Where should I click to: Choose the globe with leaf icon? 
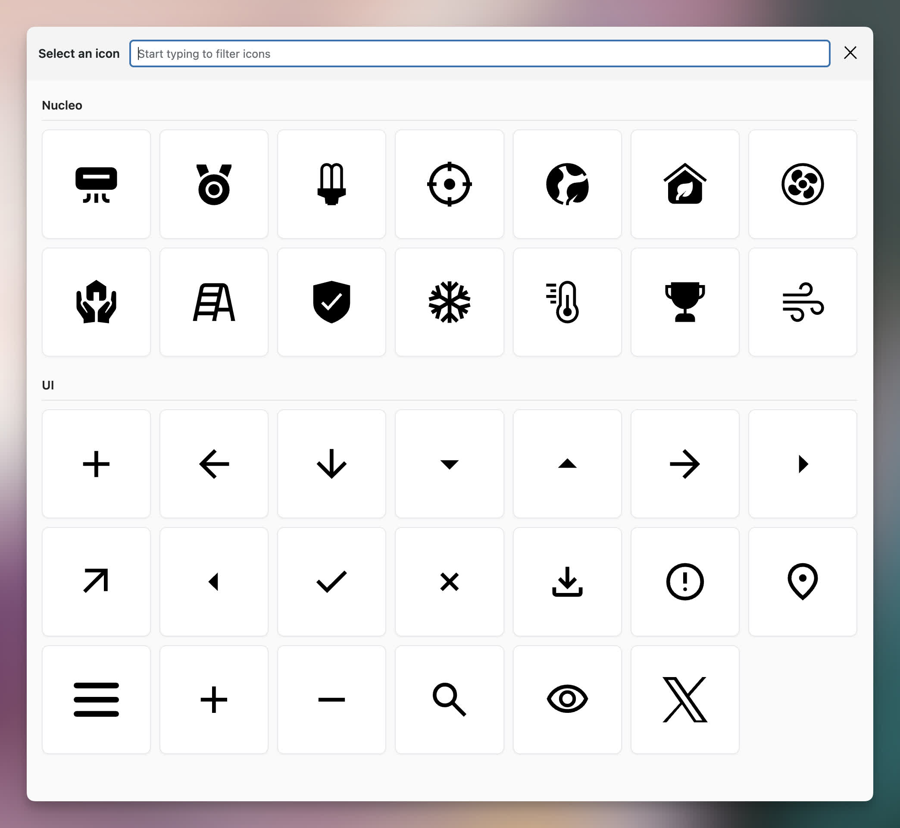click(567, 184)
